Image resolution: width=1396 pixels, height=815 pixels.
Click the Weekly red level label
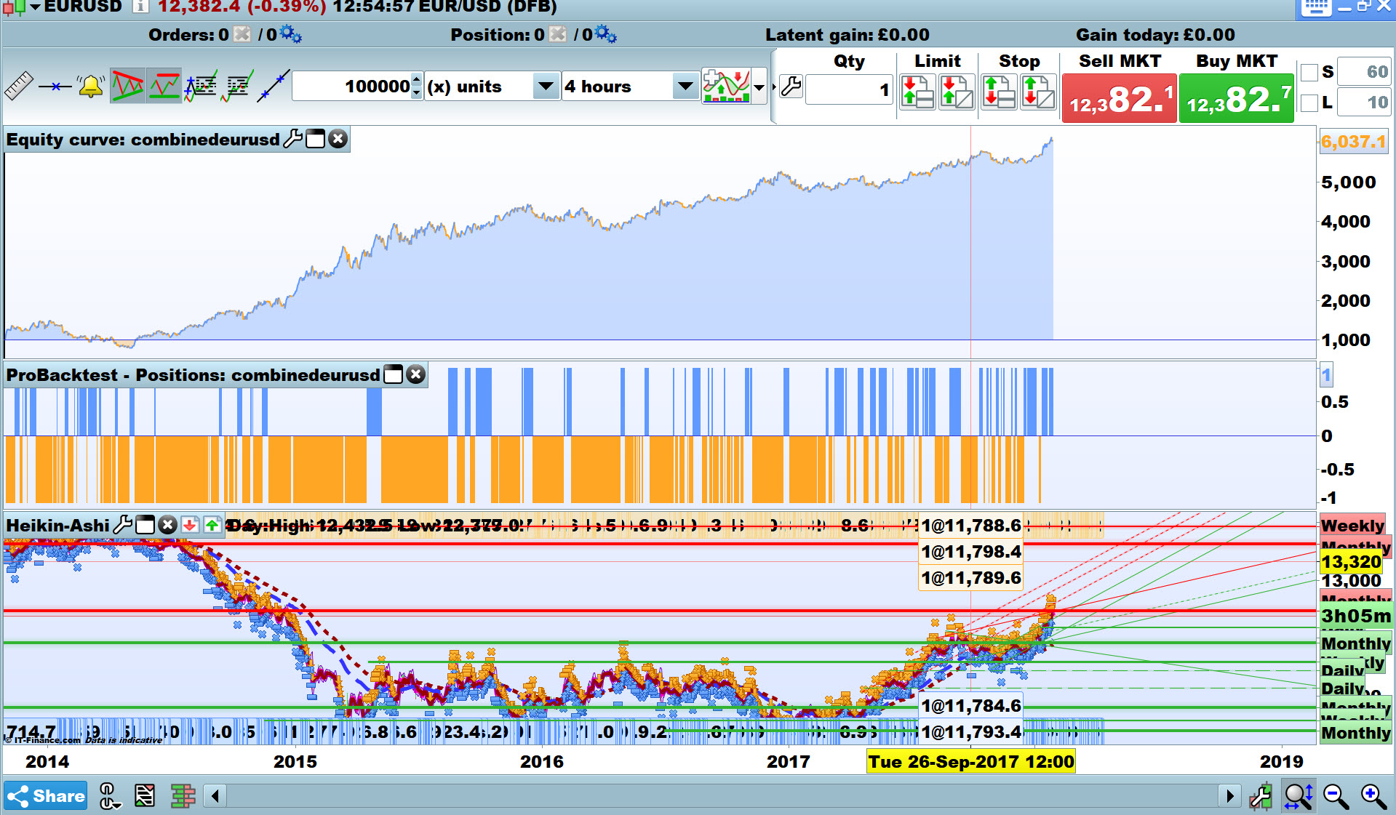(x=1352, y=526)
